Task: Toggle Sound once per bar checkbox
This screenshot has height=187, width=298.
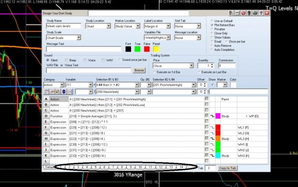Action: (x=120, y=60)
